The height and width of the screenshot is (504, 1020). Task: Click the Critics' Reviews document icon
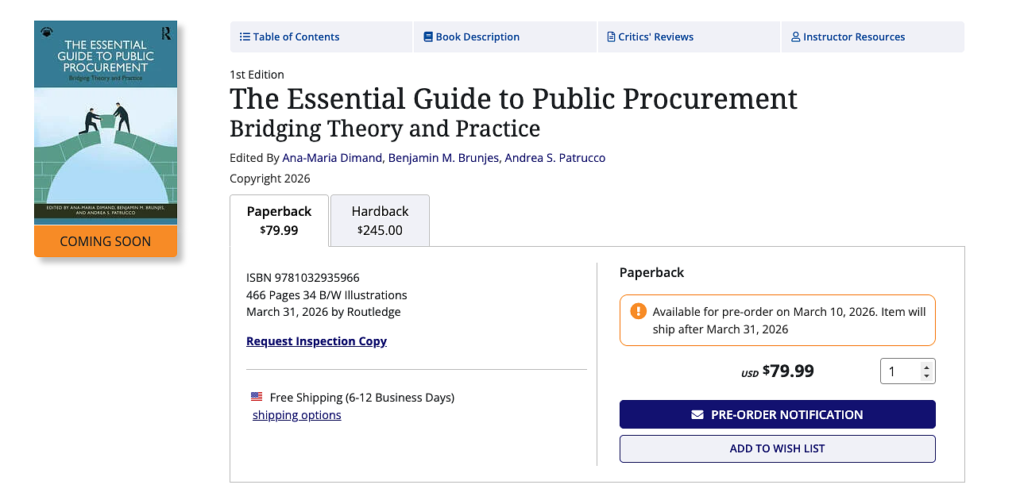point(611,37)
